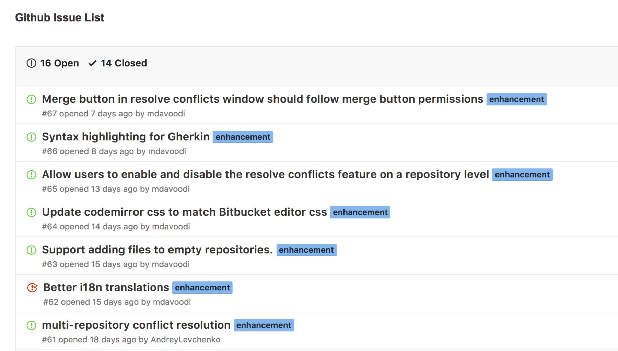The width and height of the screenshot is (618, 351).
Task: Open Update codemirror css issue
Action: coord(184,212)
